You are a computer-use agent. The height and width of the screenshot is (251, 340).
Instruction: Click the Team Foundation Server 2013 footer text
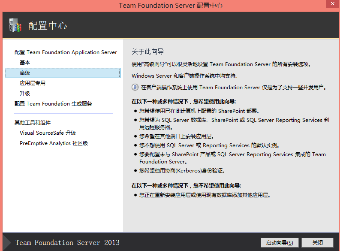pyautogui.click(x=67, y=242)
